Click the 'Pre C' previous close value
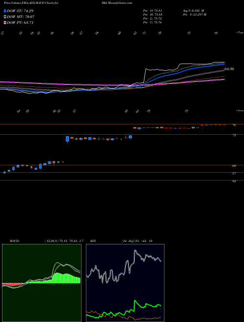Screen dimensions: 244x322 tap(152, 22)
